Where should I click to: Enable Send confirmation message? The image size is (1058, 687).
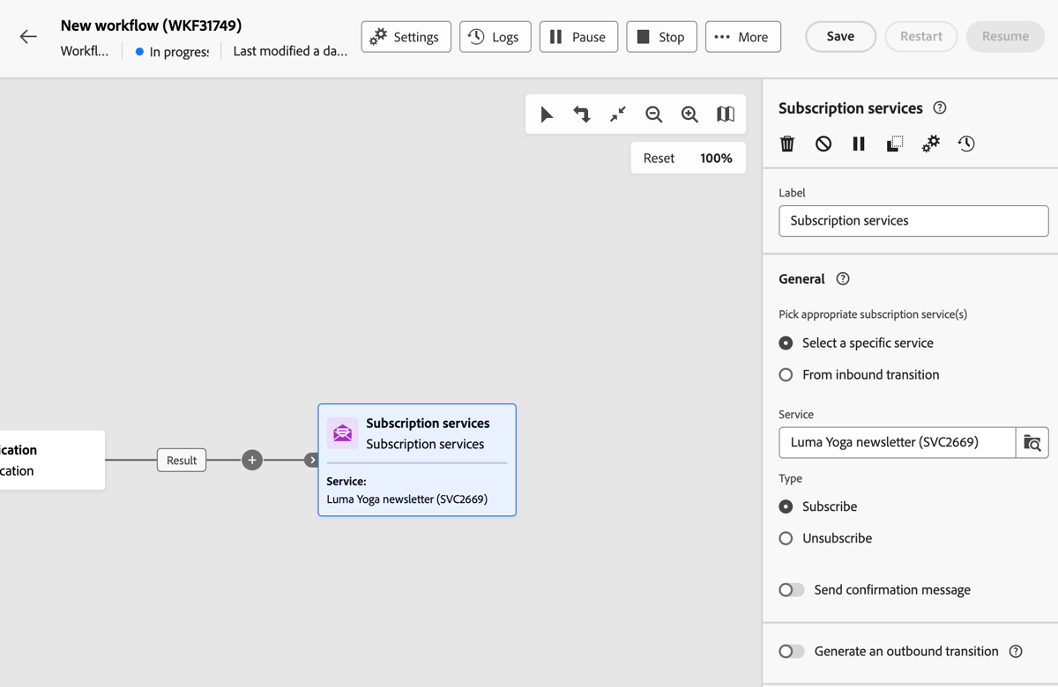(791, 589)
